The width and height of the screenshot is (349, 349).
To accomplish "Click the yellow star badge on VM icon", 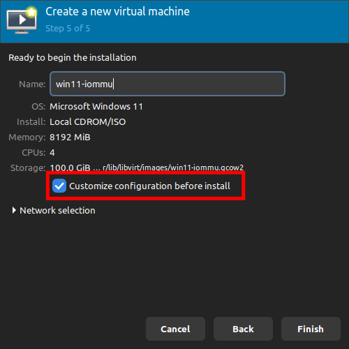I will tap(31, 12).
